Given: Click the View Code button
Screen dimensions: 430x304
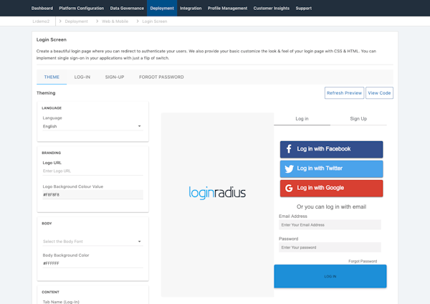Looking at the screenshot, I should point(379,93).
